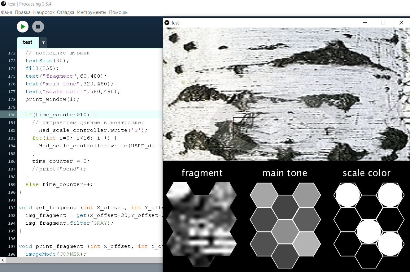Click the line text("fragment",60,480);

coord(66,76)
